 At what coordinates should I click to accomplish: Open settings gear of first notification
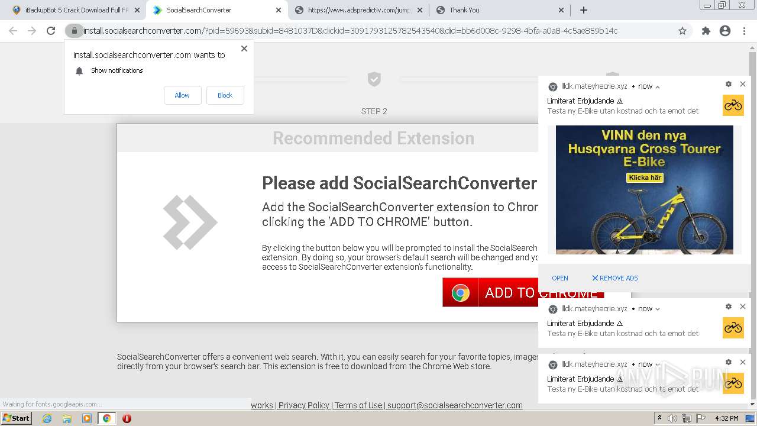point(729,85)
